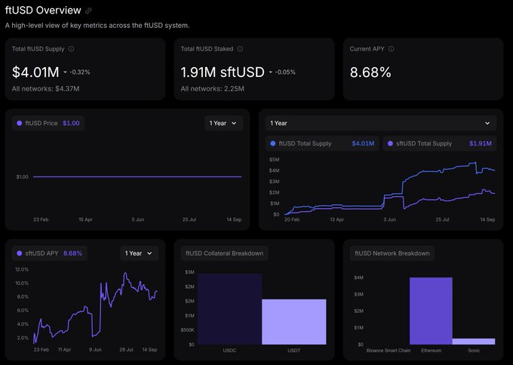Viewport: 513px width, 365px height.
Task: Click the USDC axis label
Action: pos(229,350)
